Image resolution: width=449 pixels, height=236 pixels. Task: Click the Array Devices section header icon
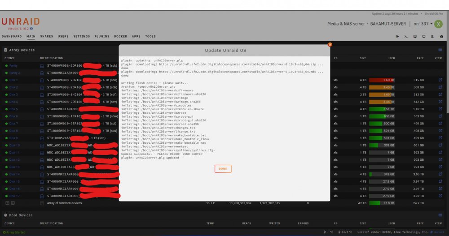coord(5,50)
